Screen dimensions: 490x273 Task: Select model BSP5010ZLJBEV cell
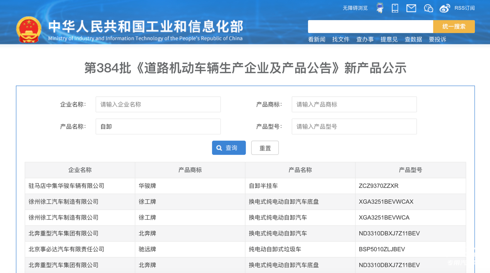[x=410, y=249]
